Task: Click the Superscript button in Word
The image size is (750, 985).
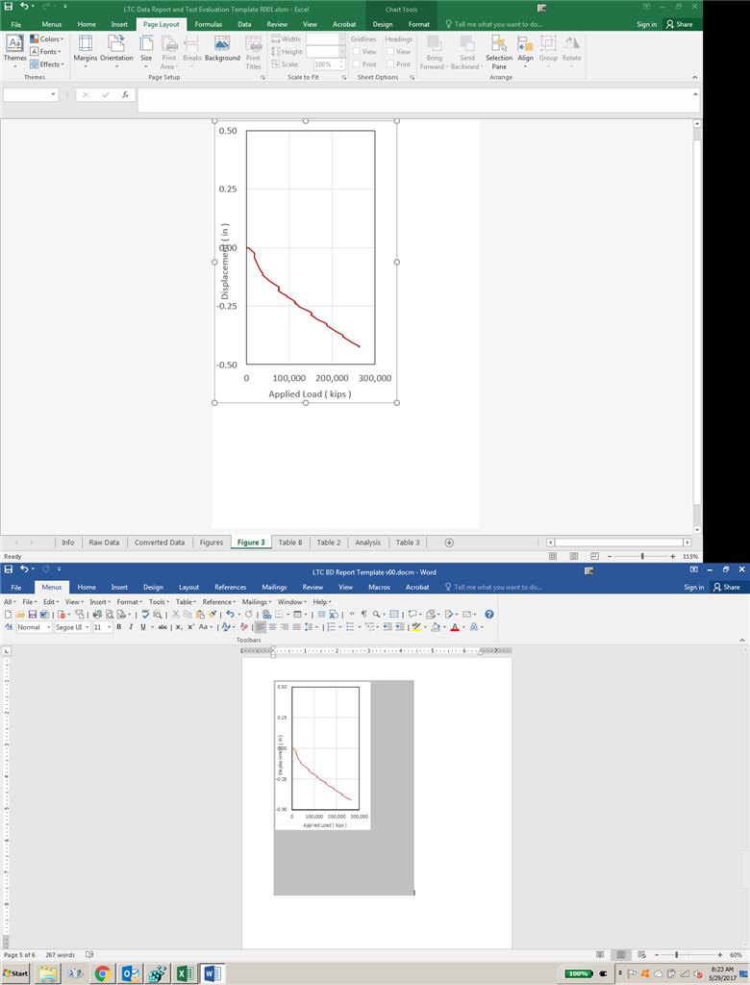Action: tap(191, 627)
